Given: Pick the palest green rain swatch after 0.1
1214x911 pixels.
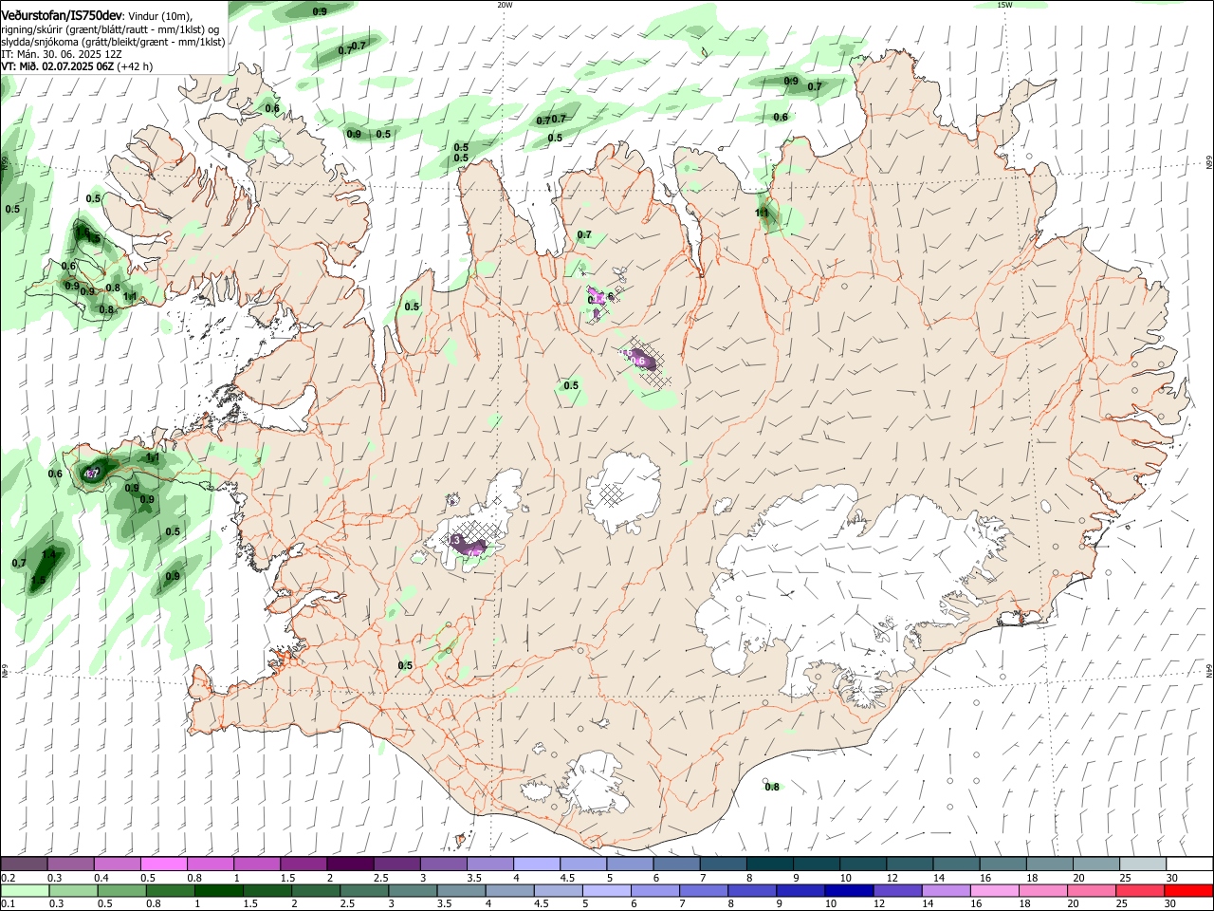Looking at the screenshot, I should point(25,891).
